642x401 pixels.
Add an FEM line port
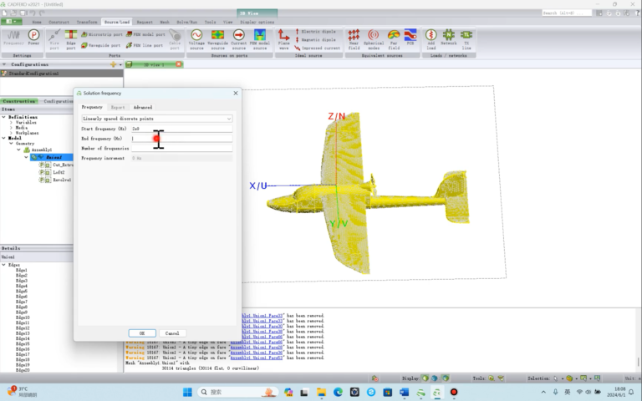pyautogui.click(x=145, y=45)
